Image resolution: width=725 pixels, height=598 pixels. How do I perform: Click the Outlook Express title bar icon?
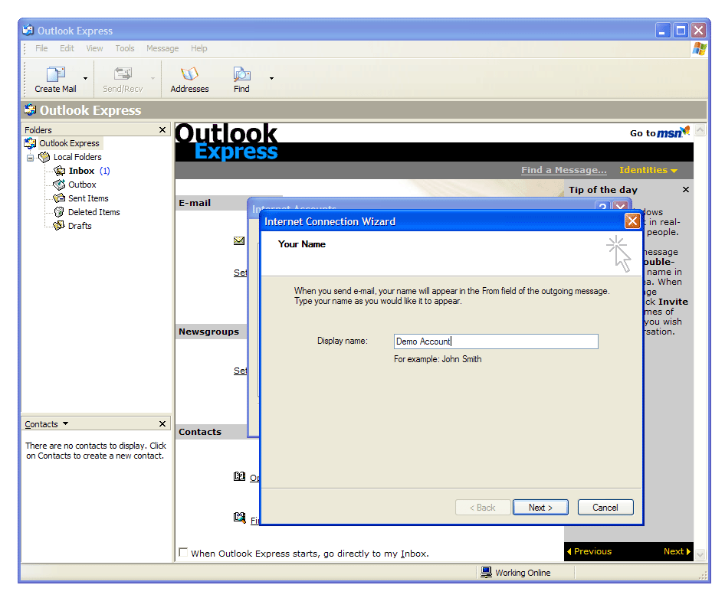28,31
